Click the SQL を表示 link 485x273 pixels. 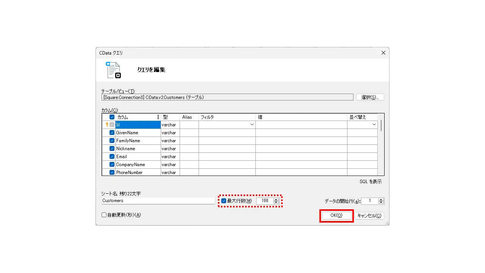click(371, 182)
